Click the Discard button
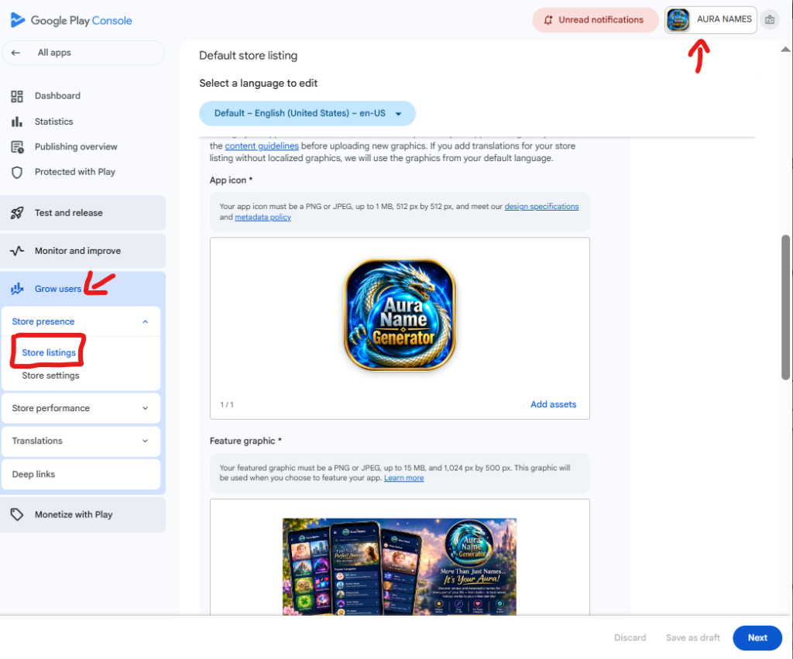793x659 pixels. click(630, 638)
